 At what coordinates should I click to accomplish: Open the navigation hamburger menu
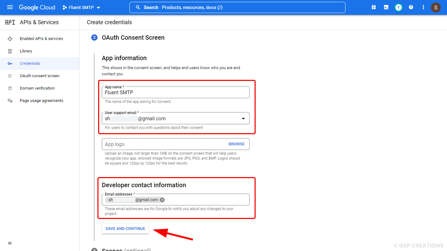(x=10, y=7)
